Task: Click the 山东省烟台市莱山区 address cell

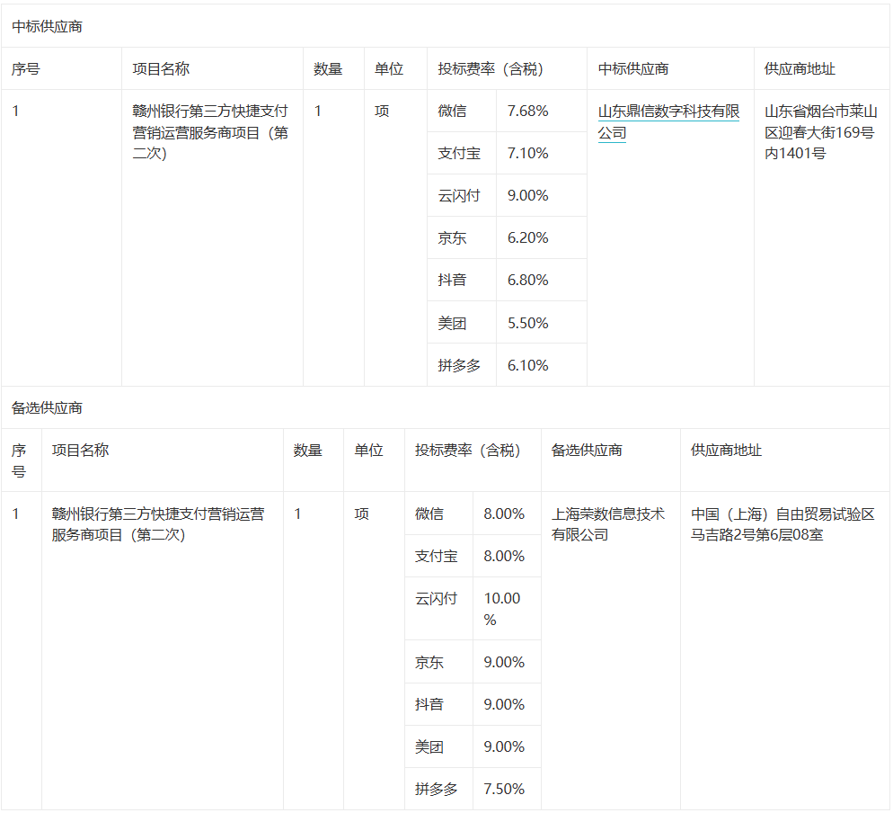Action: pyautogui.click(x=820, y=132)
